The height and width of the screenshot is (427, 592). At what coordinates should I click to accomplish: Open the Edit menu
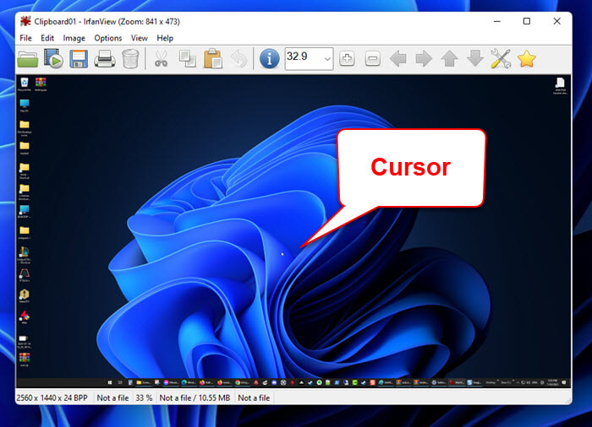47,38
